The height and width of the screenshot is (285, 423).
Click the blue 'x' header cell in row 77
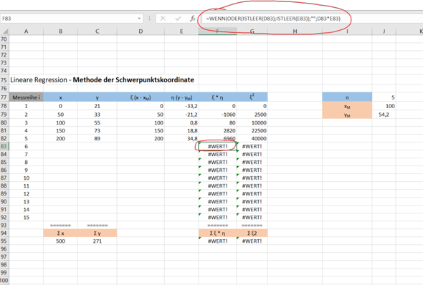(60, 97)
